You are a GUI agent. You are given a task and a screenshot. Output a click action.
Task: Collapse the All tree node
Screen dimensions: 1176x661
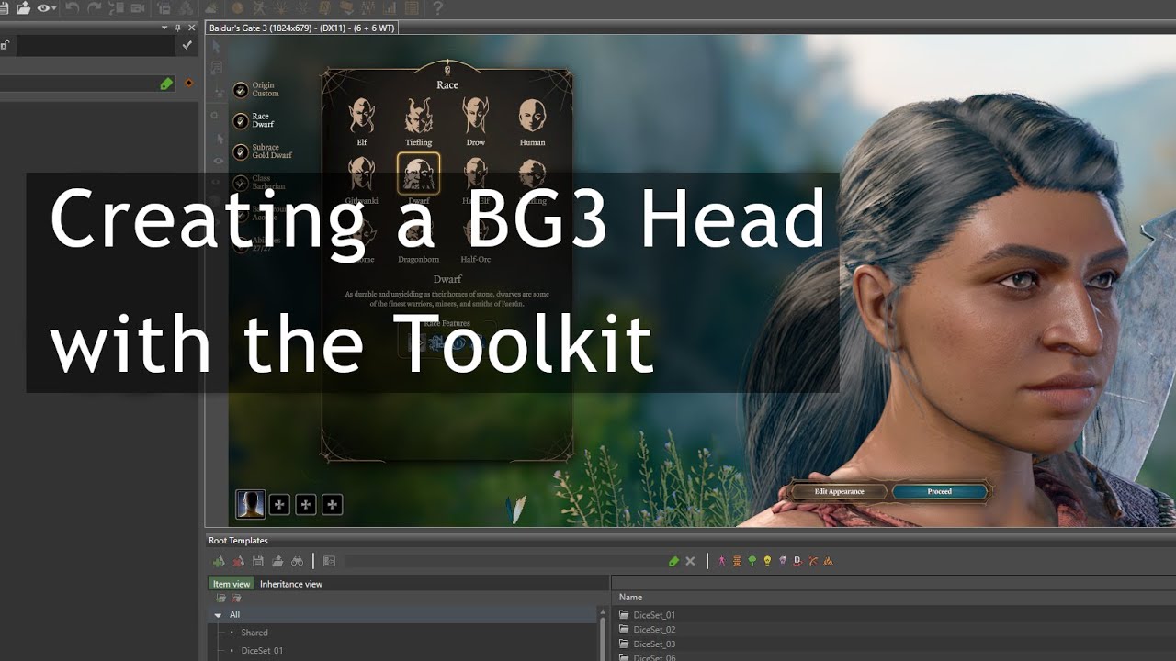218,615
